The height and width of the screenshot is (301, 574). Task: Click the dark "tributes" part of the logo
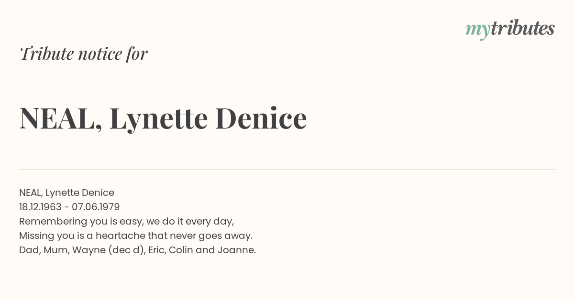click(523, 28)
